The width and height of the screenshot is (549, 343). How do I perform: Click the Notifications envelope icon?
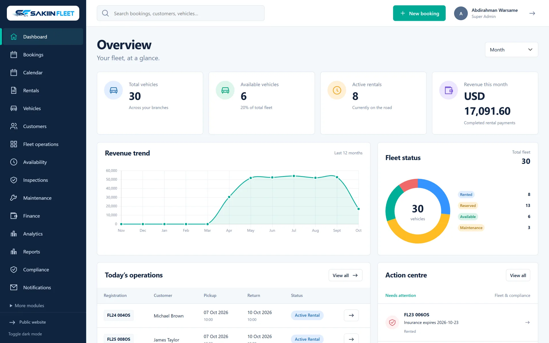point(14,288)
